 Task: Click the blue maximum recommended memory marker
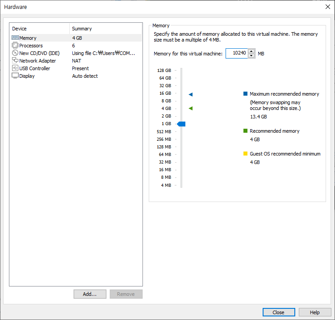click(191, 94)
